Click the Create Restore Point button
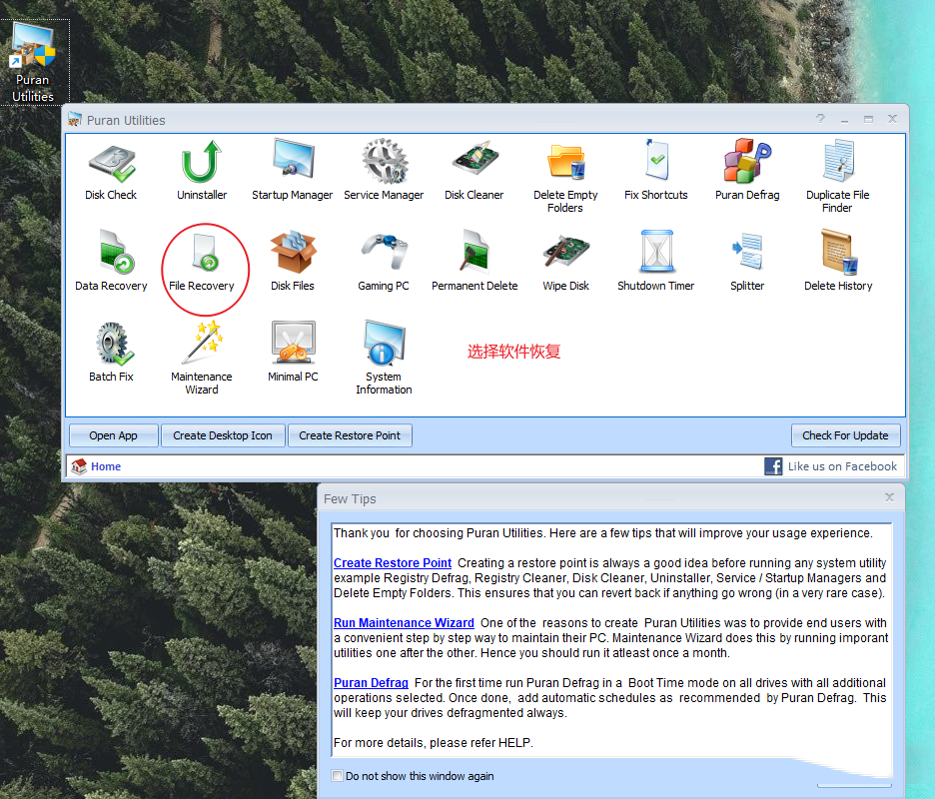The width and height of the screenshot is (935, 799). pyautogui.click(x=350, y=435)
